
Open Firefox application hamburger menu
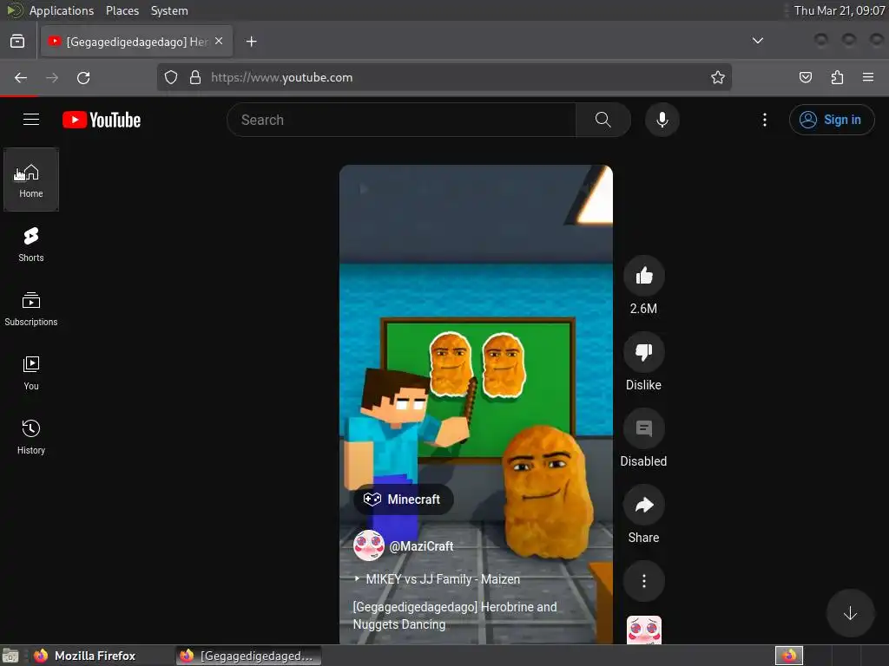(868, 77)
